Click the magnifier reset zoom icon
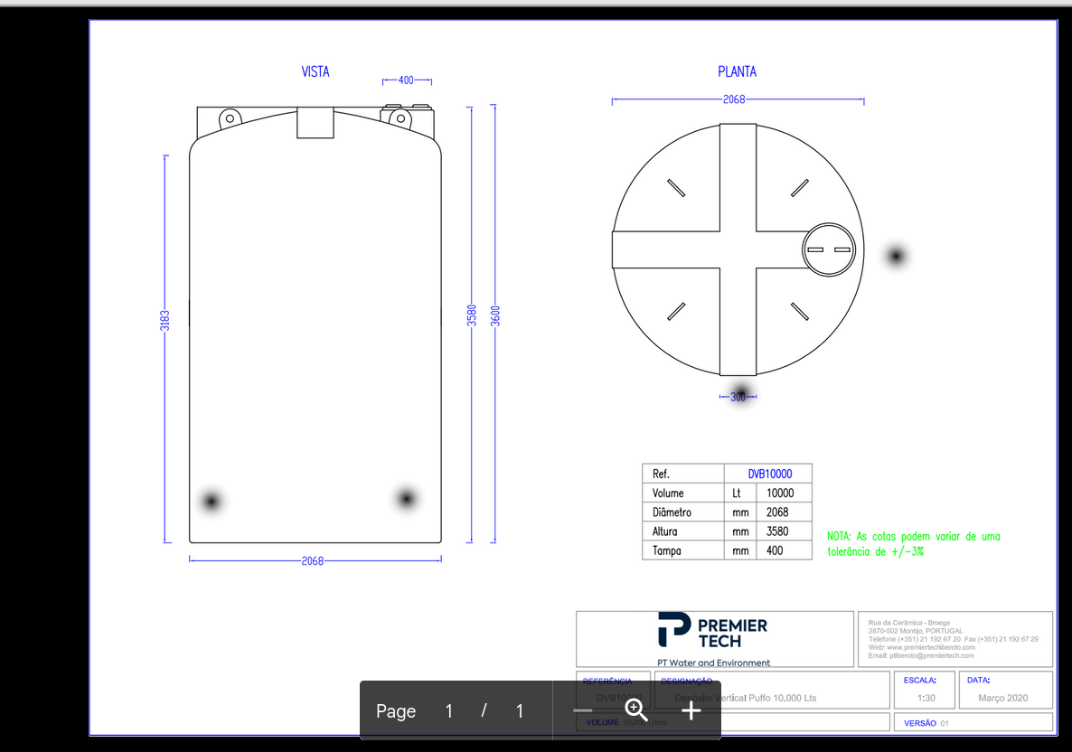1072x752 pixels. (636, 710)
